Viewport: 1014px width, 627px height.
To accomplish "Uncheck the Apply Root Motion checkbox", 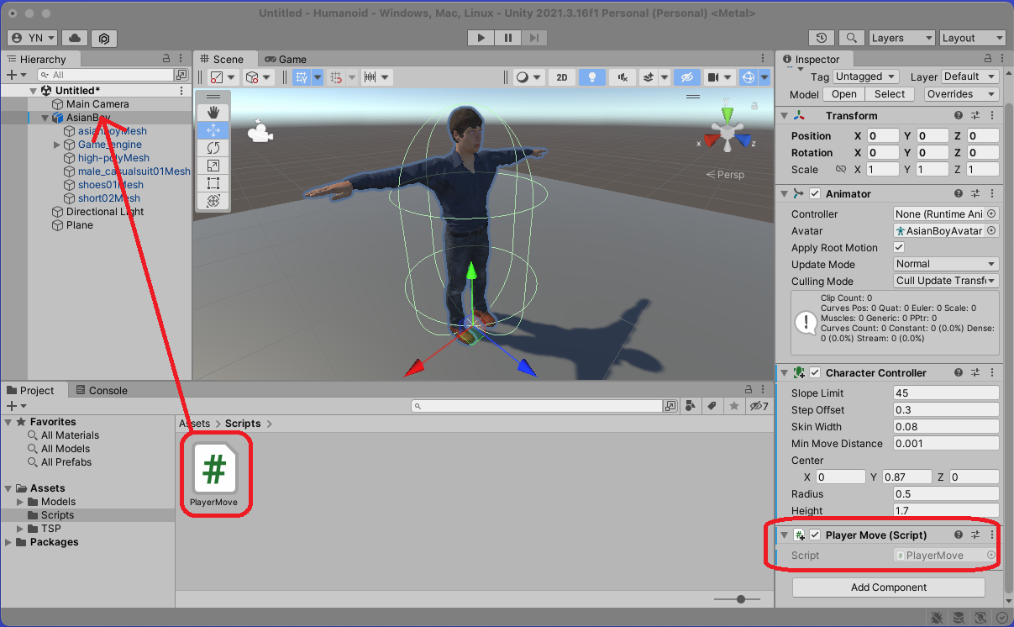I will 899,248.
